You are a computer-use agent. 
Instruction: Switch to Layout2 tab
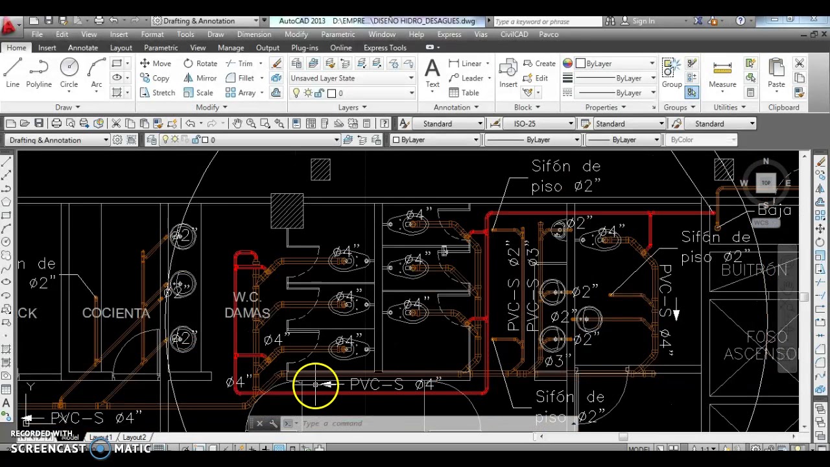[x=134, y=437]
